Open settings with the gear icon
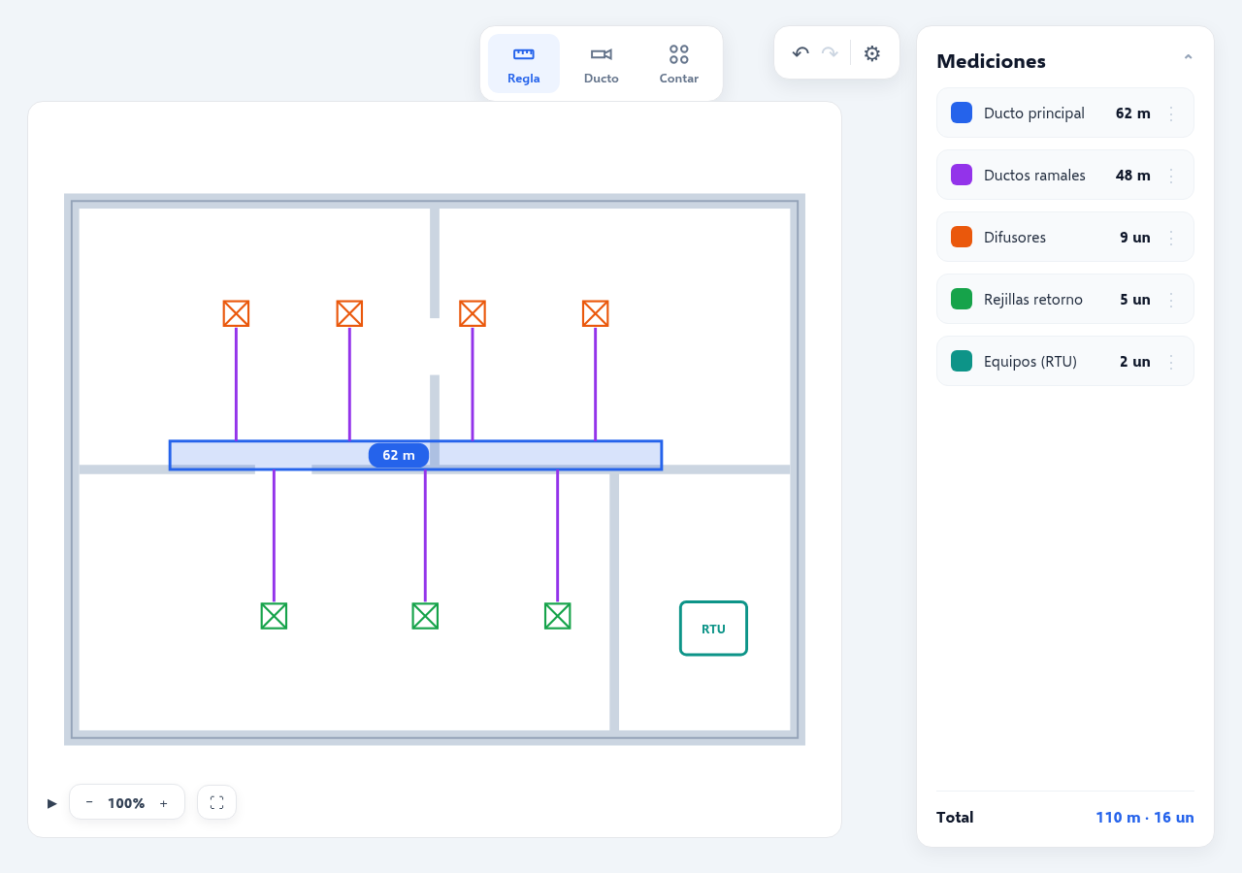Image resolution: width=1242 pixels, height=873 pixels. pyautogui.click(x=872, y=53)
